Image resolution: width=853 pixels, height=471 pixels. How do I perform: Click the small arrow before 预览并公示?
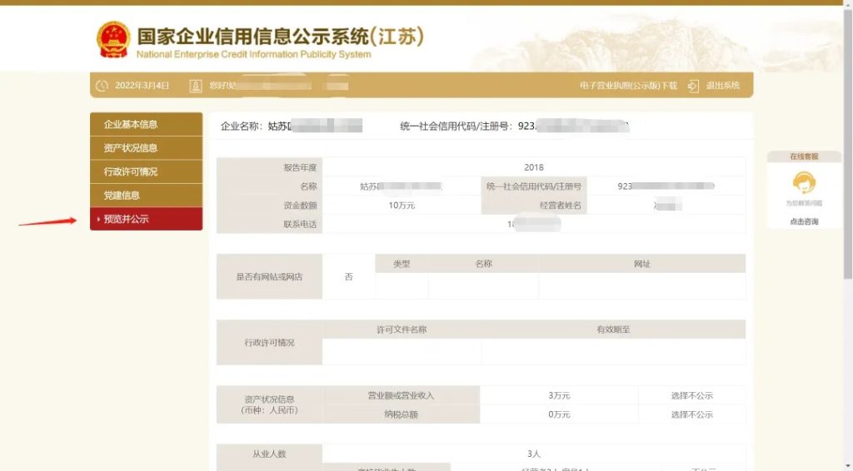[x=98, y=220]
